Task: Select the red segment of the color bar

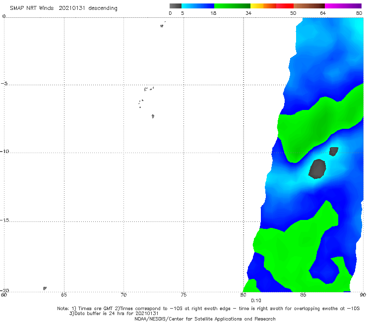Action: click(285, 6)
